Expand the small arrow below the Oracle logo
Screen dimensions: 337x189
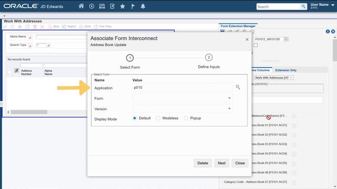point(4,16)
